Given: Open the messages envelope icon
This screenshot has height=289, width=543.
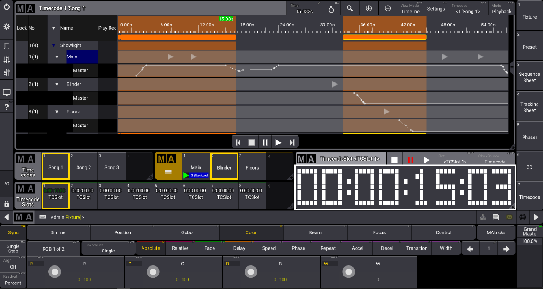Looking at the screenshot, I should 509,217.
